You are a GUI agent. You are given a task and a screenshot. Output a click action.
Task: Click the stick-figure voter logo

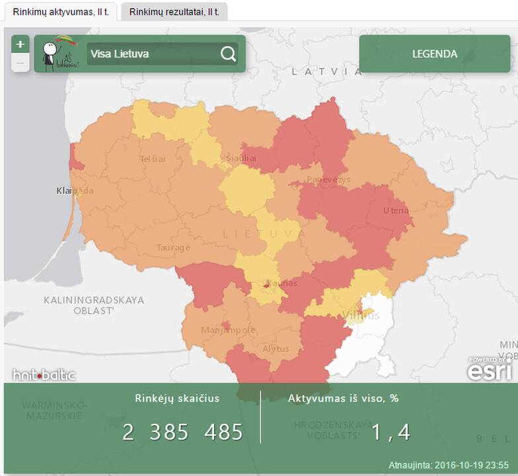[60, 53]
